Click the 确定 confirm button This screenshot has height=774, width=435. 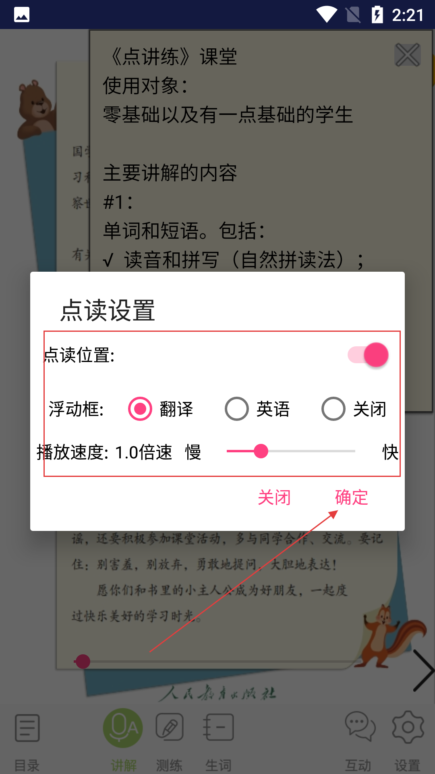pos(351,497)
